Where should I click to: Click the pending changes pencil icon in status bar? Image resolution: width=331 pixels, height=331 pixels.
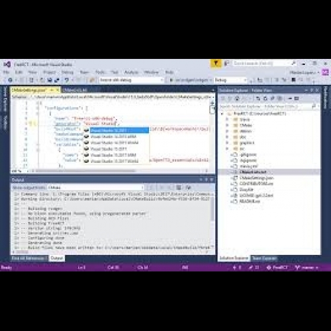(x=251, y=267)
